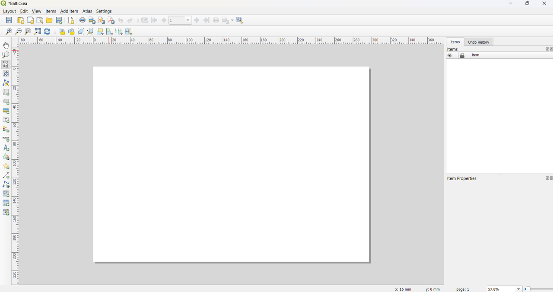
Task: Expand the zoom level 57.8% dropdown
Action: click(x=518, y=289)
